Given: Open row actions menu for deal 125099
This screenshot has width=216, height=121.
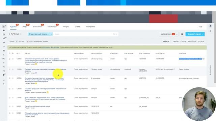Looking at the screenshot, I should 13,69.
